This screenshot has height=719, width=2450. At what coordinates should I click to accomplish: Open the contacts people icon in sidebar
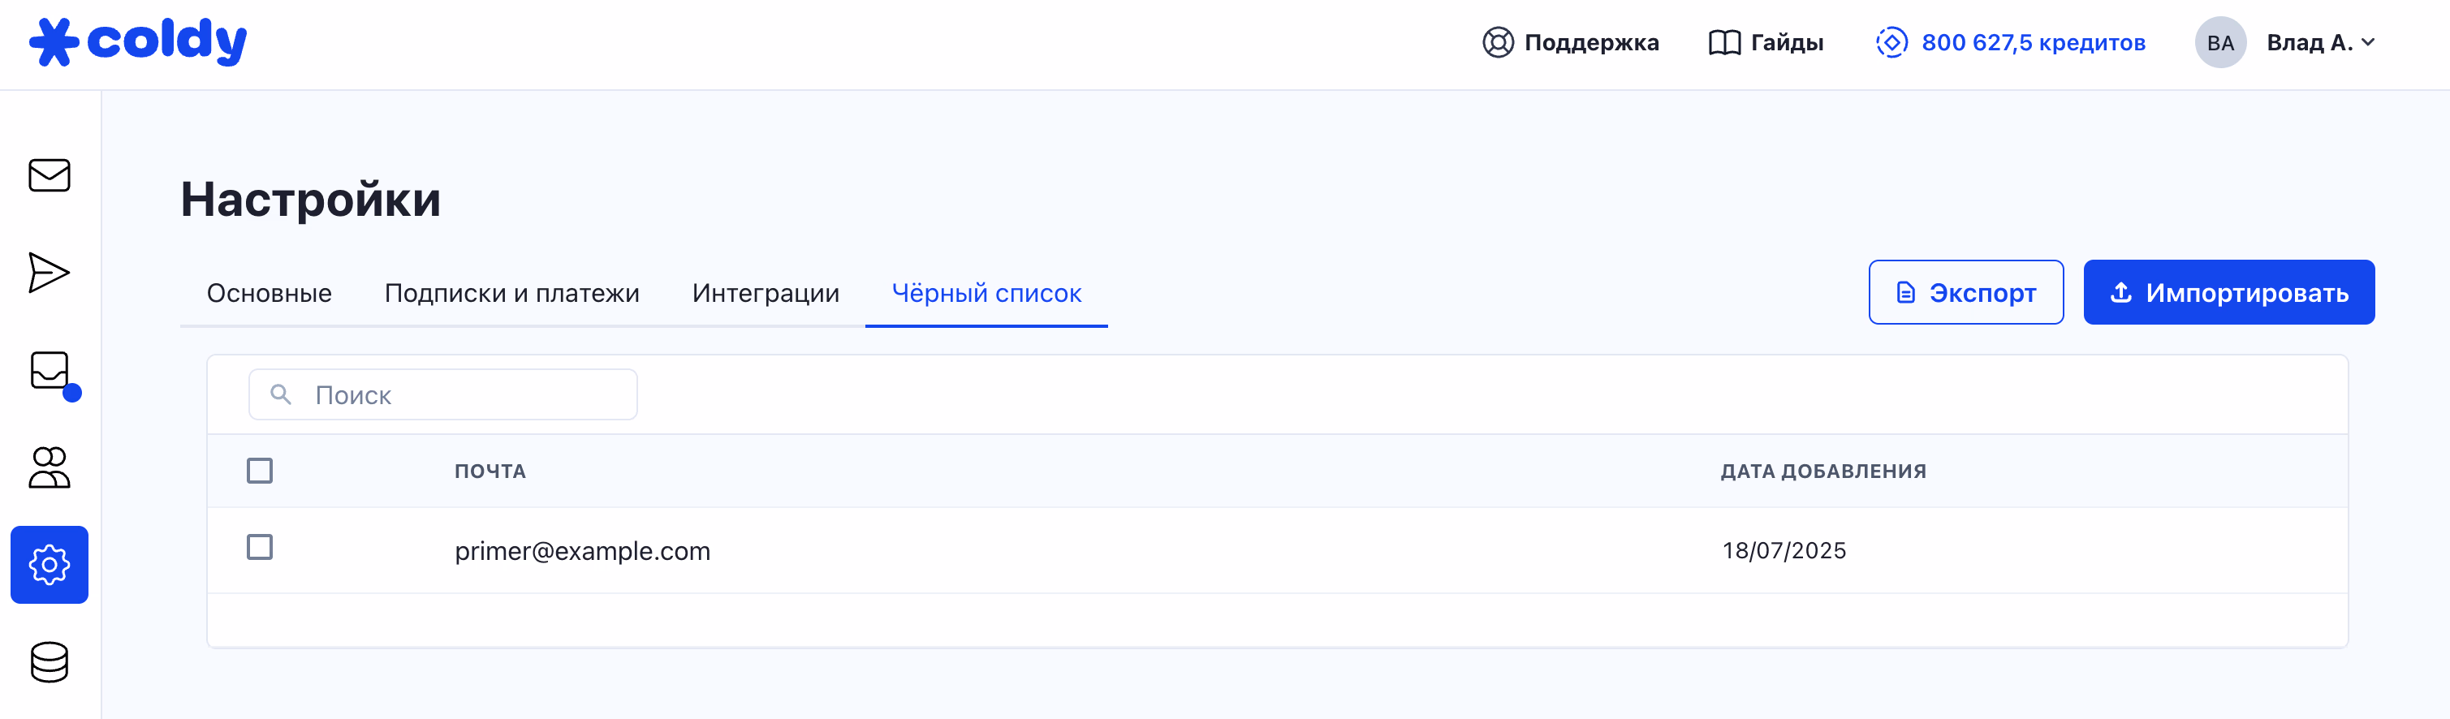point(50,468)
